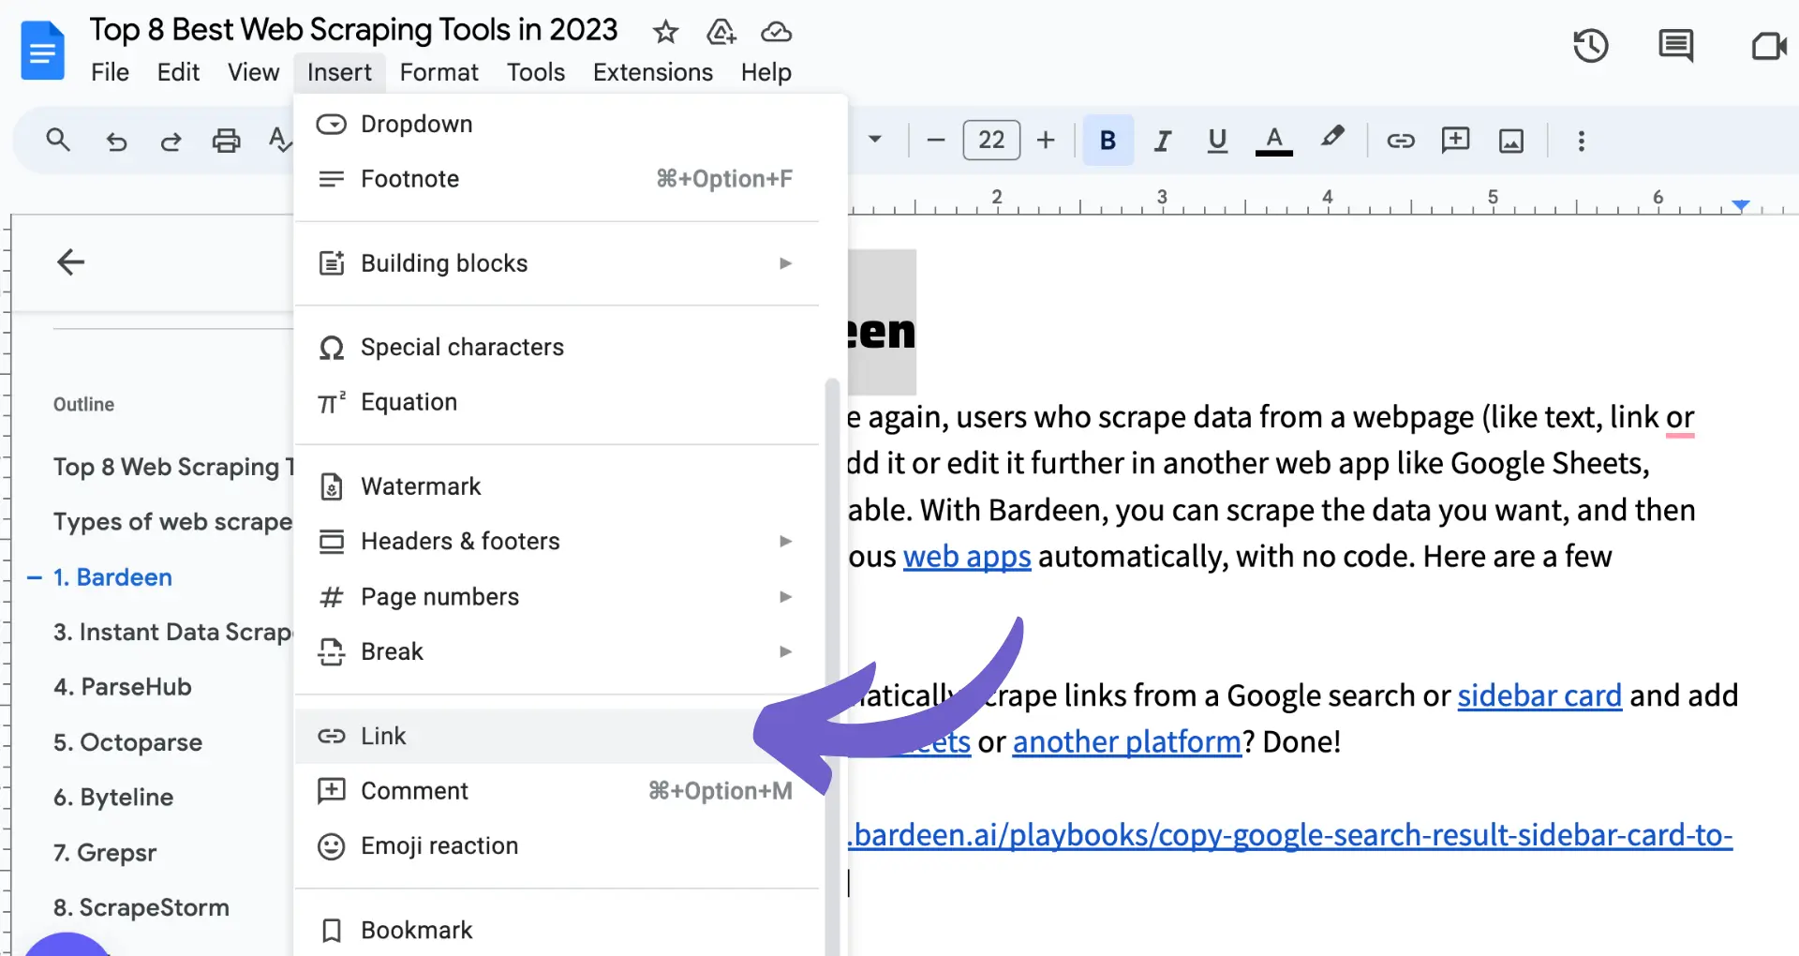The width and height of the screenshot is (1799, 956).
Task: Select Special characters option
Action: [x=557, y=347]
